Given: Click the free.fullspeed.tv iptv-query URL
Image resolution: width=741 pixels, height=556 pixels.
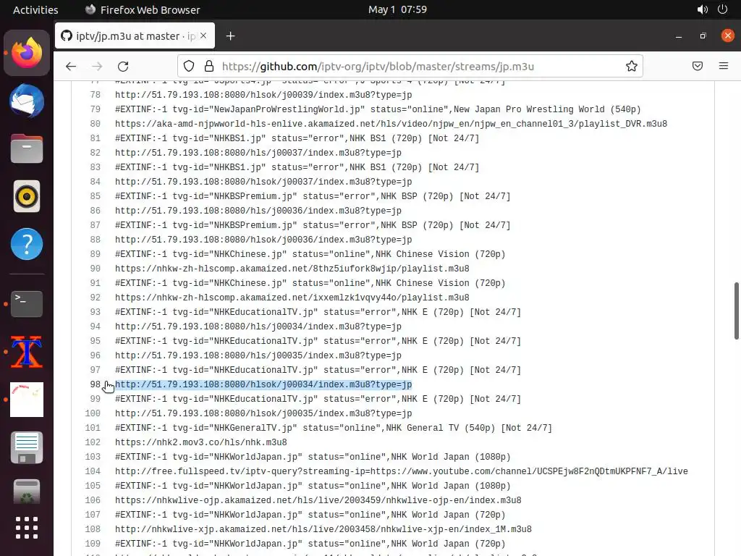Looking at the screenshot, I should click(x=402, y=471).
